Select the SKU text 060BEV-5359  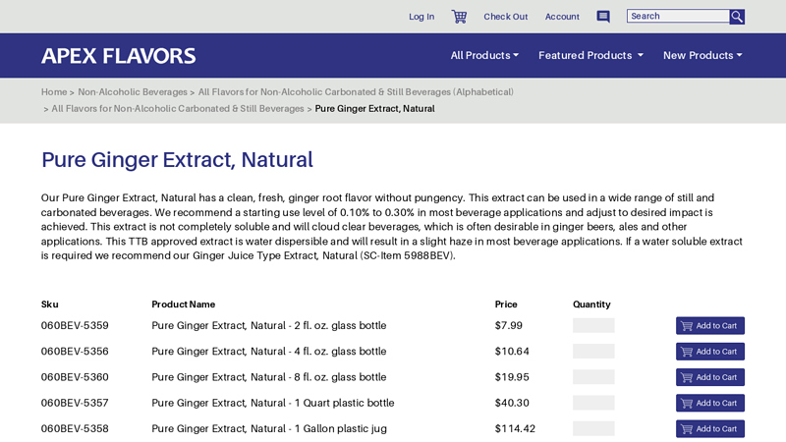[75, 326]
